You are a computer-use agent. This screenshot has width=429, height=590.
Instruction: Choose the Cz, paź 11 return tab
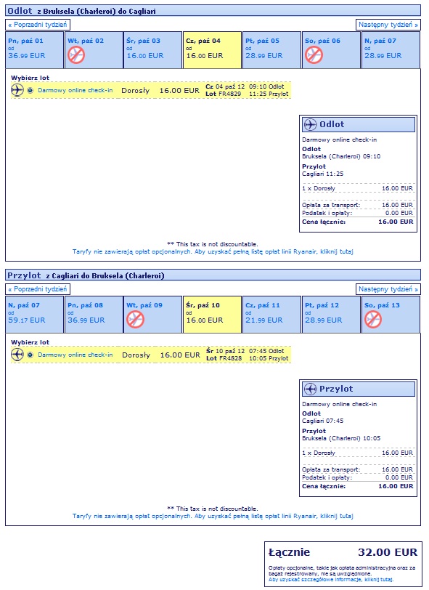tap(271, 315)
